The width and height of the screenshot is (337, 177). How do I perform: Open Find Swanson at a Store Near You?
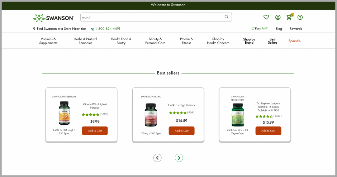tap(61, 29)
